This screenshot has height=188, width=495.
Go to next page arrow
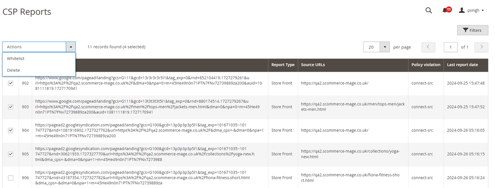481,47
